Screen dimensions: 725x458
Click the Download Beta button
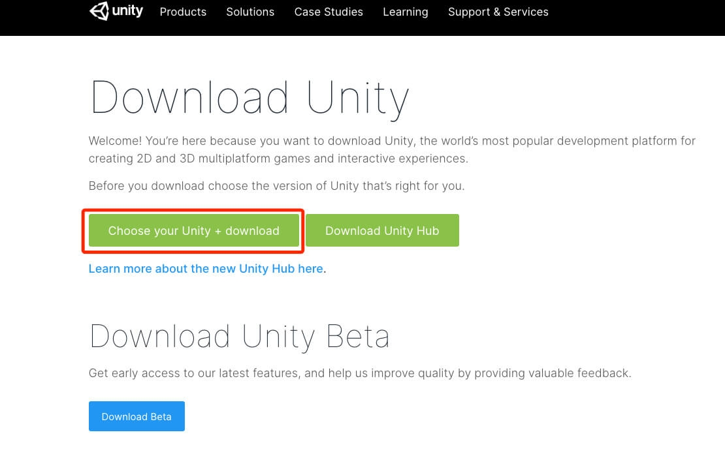click(x=137, y=416)
